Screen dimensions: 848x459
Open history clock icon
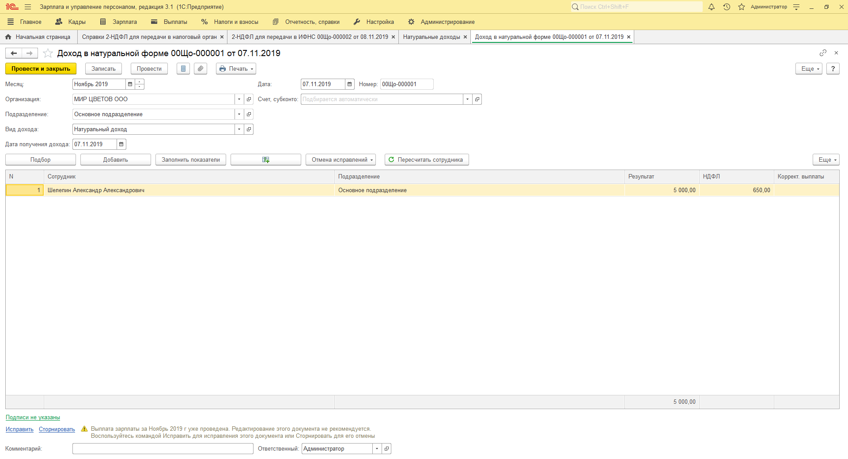coord(727,7)
